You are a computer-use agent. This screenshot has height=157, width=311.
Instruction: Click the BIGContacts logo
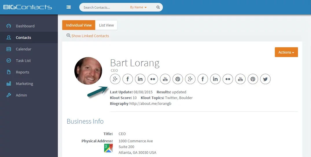[x=27, y=7]
